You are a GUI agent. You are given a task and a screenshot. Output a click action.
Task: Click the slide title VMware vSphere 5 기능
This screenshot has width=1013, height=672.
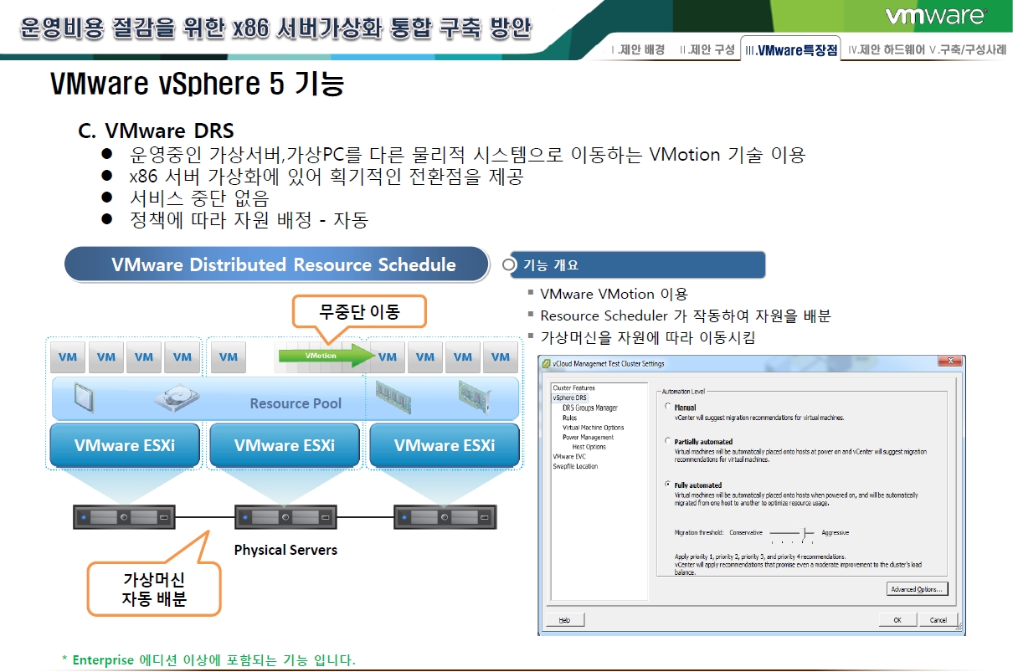click(x=197, y=85)
